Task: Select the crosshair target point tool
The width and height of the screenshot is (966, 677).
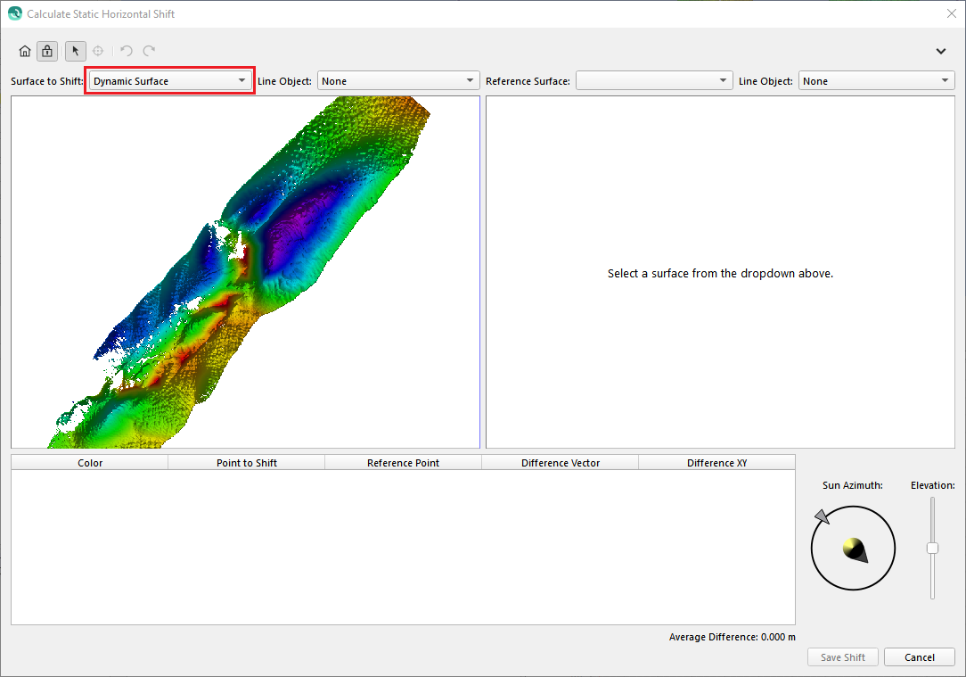Action: point(98,51)
